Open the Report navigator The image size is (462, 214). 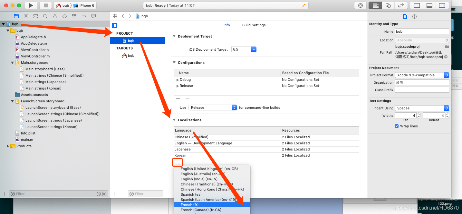[93, 16]
